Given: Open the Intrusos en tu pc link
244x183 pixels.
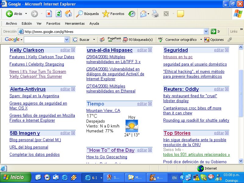Looking at the screenshot, I should 178,57.
